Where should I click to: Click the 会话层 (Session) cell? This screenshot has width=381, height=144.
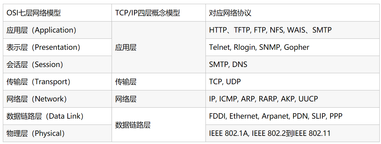tap(57, 64)
